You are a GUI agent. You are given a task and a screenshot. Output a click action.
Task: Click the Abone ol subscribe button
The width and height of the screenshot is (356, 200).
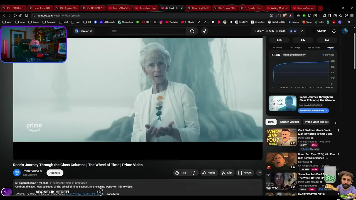tap(55, 173)
